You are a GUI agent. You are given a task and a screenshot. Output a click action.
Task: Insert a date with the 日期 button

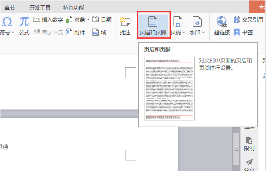point(102,19)
